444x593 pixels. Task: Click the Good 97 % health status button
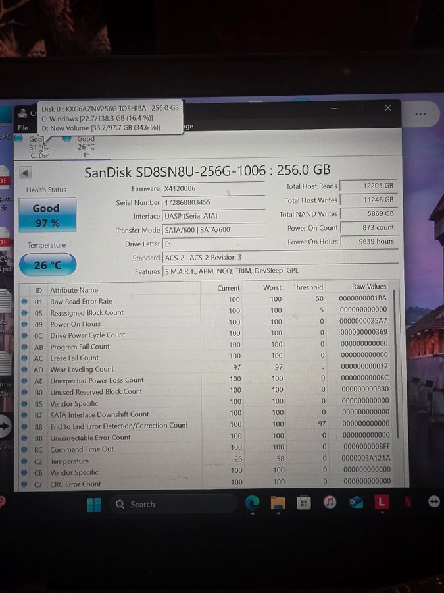[47, 215]
